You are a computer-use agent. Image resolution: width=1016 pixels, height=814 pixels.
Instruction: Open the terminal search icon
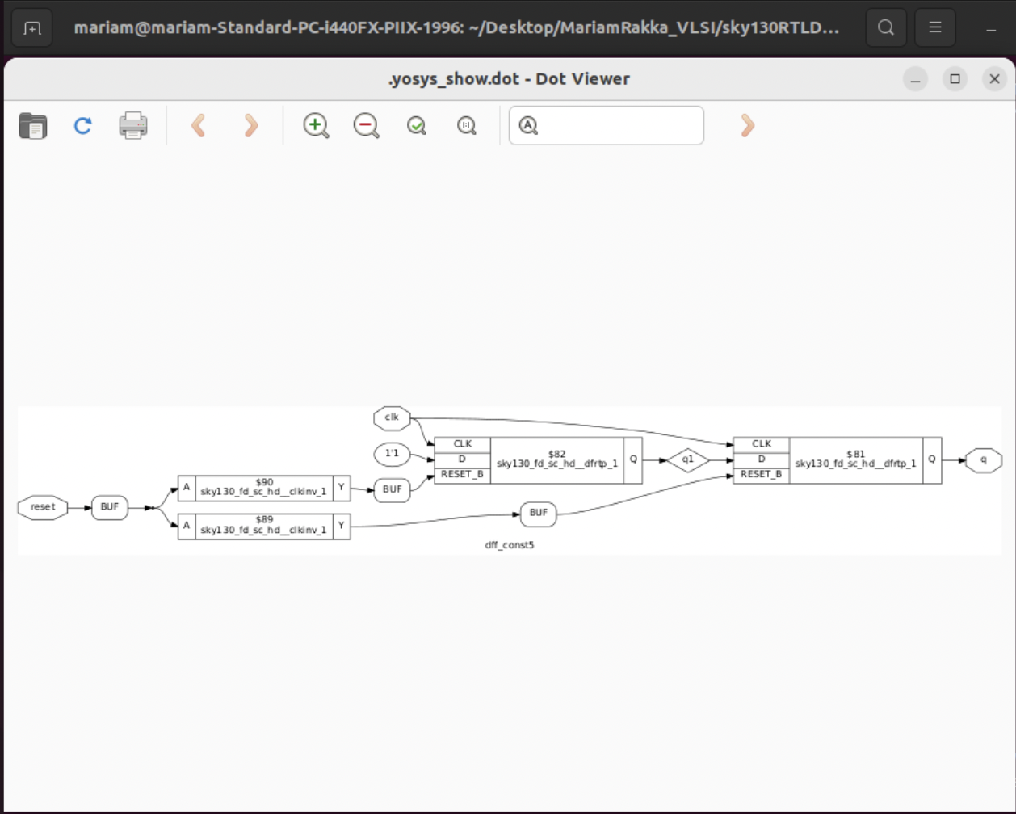(x=885, y=27)
